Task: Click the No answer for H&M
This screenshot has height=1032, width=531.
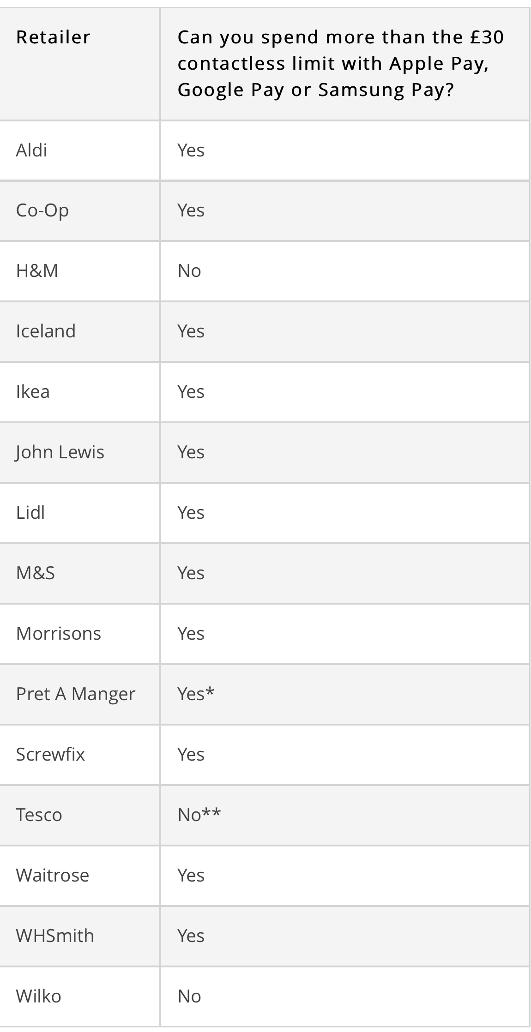Action: [189, 271]
